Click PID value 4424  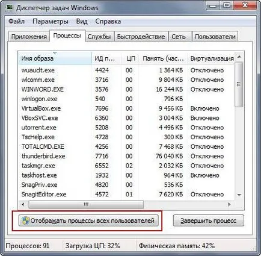click(x=102, y=70)
